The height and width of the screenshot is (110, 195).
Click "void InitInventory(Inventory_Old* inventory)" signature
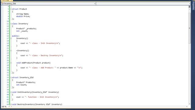[x=35, y=92]
